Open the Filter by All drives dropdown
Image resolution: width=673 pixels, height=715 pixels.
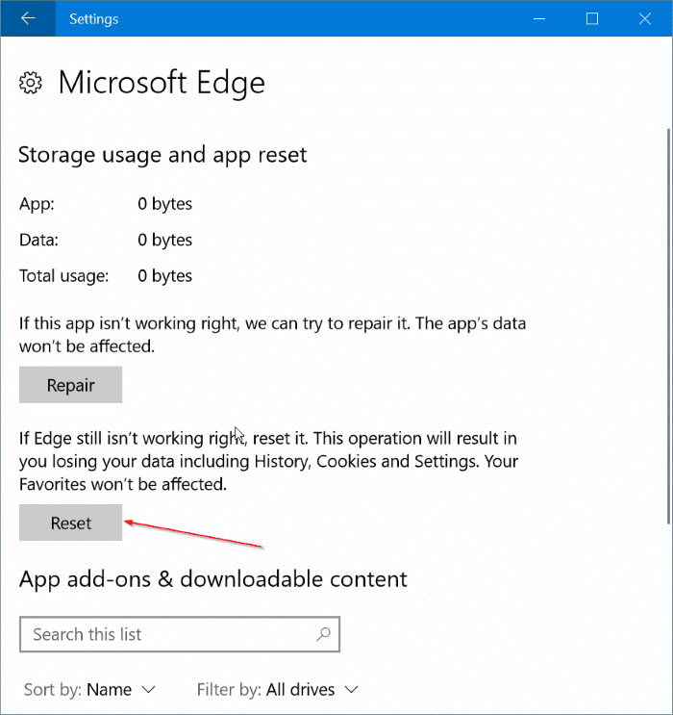[x=278, y=689]
